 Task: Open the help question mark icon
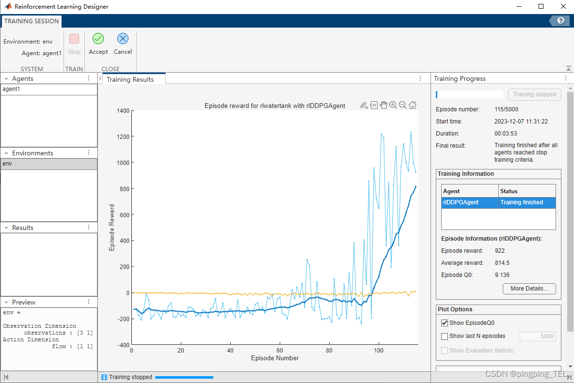click(x=560, y=21)
